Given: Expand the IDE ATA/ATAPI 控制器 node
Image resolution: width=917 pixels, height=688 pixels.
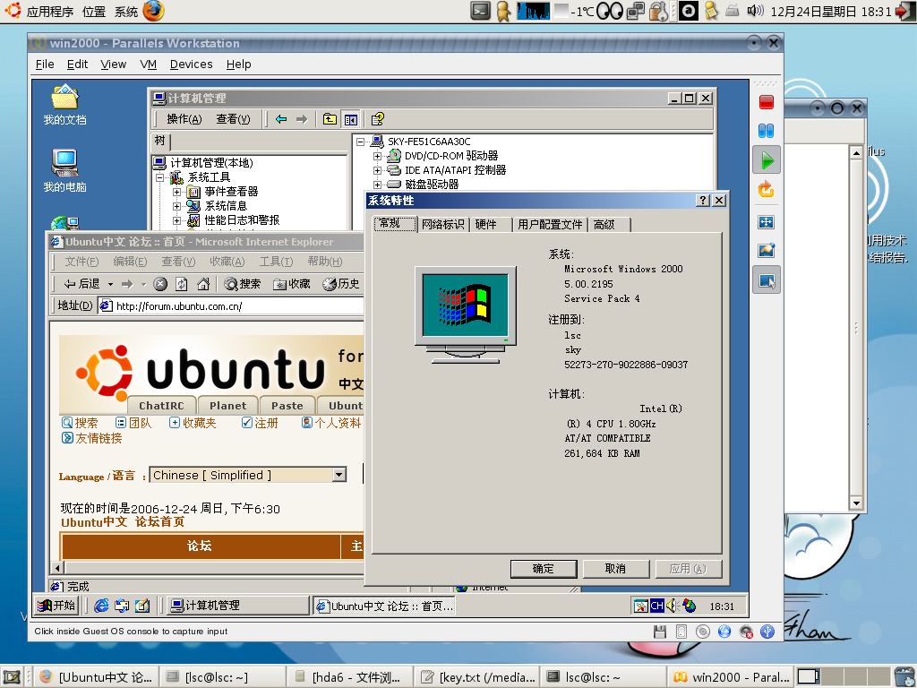Looking at the screenshot, I should [x=377, y=170].
